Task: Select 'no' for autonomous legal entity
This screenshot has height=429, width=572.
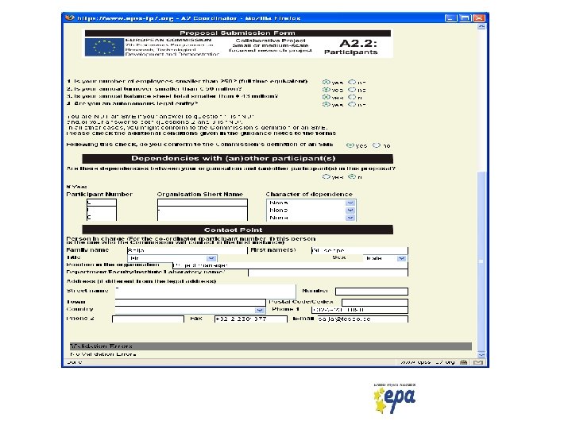Action: click(352, 104)
